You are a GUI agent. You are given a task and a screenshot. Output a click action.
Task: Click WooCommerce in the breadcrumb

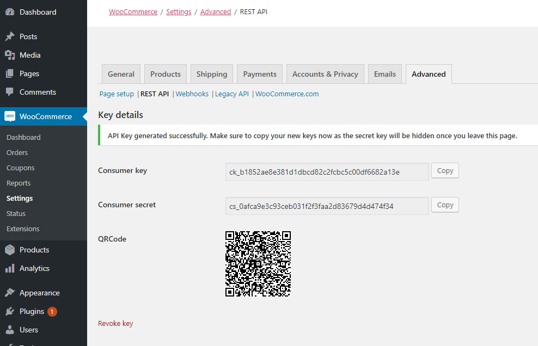(x=133, y=11)
